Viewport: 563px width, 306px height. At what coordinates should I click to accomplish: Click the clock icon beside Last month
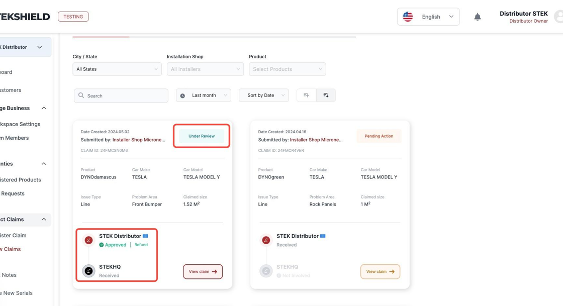pyautogui.click(x=182, y=95)
